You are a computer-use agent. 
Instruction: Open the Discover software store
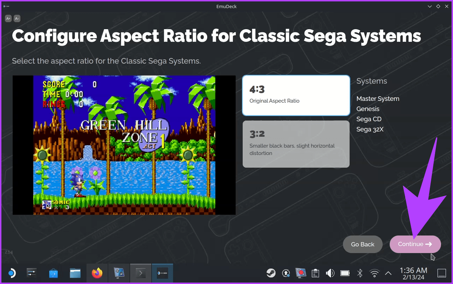[53, 273]
